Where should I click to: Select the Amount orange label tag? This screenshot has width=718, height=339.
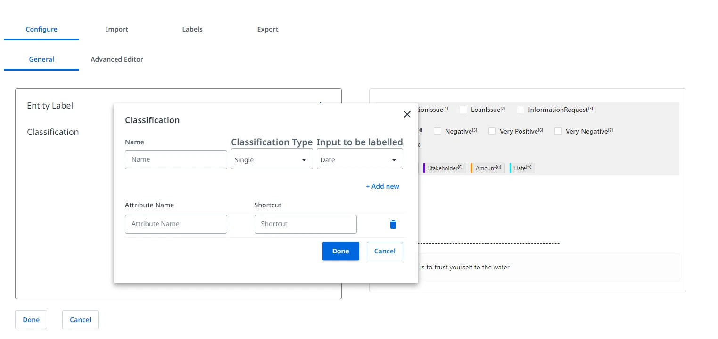(488, 168)
